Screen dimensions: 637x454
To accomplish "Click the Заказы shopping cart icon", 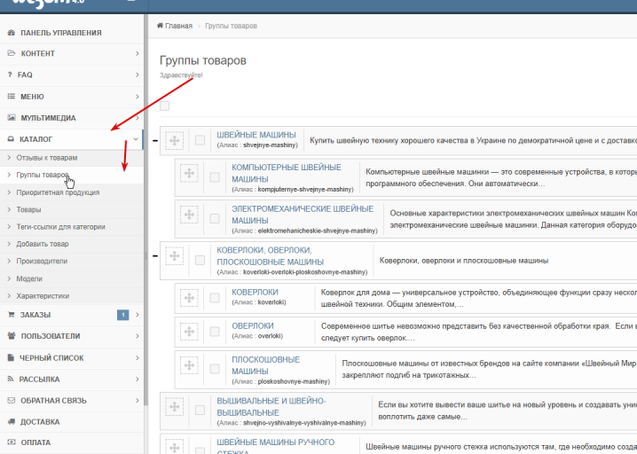I will point(11,315).
